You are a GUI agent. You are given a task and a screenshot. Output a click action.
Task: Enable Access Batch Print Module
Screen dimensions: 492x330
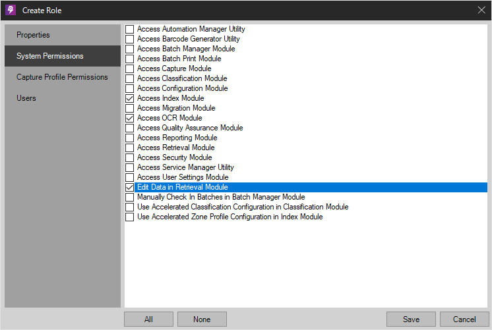(129, 59)
